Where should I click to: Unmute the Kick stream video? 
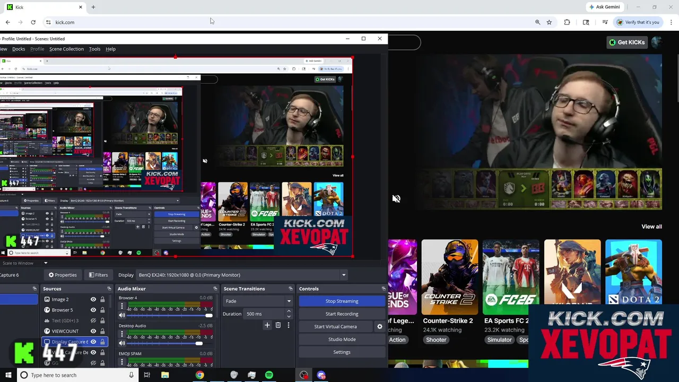click(396, 198)
